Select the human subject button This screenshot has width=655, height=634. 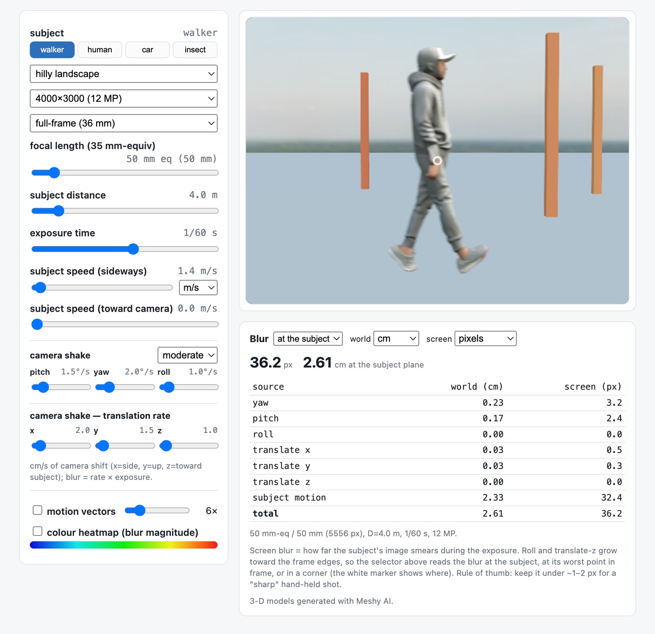(100, 50)
